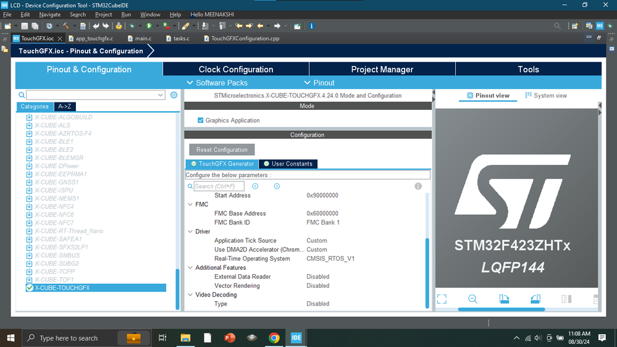Collapse the FMC parameter group
The height and width of the screenshot is (347, 617).
pyautogui.click(x=190, y=204)
